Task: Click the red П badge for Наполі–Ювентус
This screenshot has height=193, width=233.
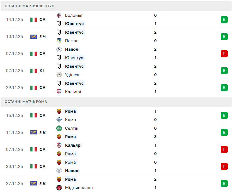Action: (x=224, y=54)
